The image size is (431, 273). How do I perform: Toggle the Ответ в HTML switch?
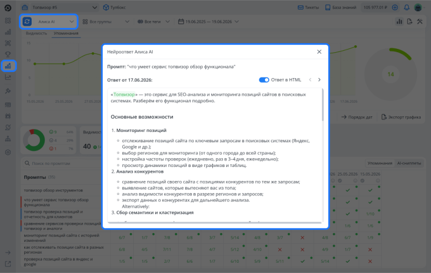(x=264, y=80)
